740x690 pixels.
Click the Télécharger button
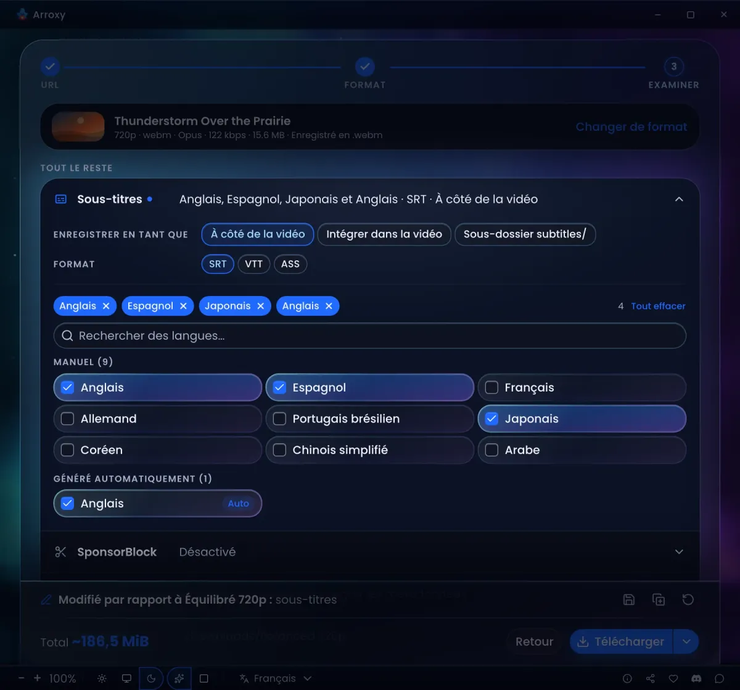pos(622,642)
